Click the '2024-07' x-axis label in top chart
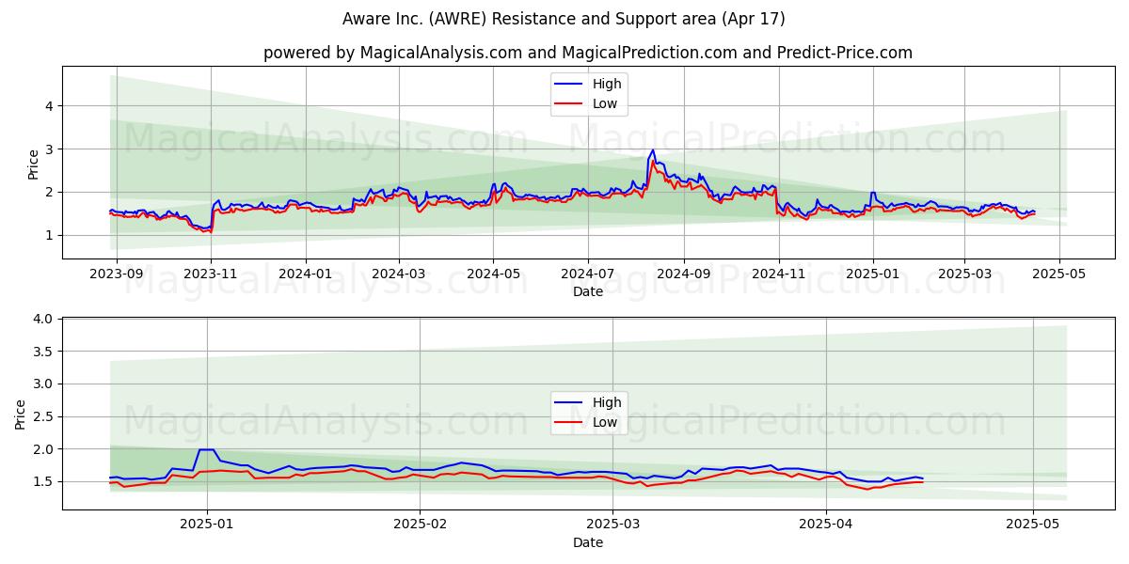 [588, 276]
